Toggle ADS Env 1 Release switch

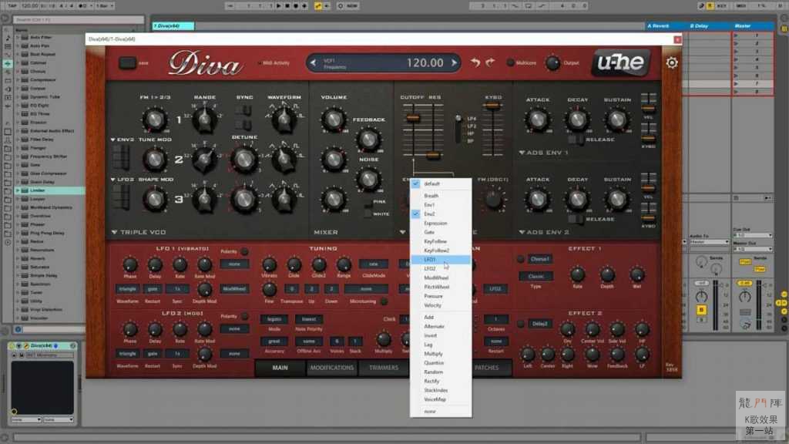[576, 140]
